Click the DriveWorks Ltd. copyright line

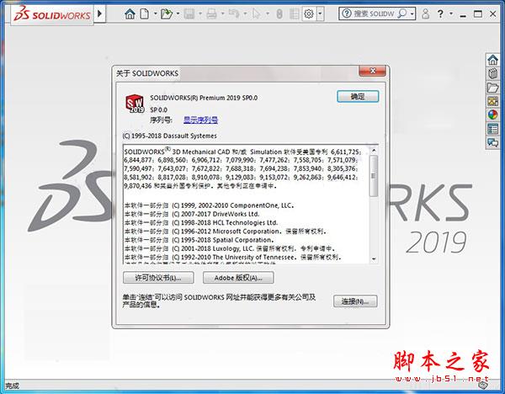click(192, 214)
